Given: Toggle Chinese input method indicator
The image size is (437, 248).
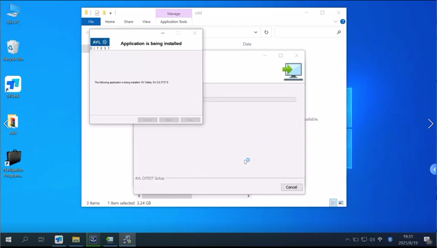Looking at the screenshot, I should (380, 239).
